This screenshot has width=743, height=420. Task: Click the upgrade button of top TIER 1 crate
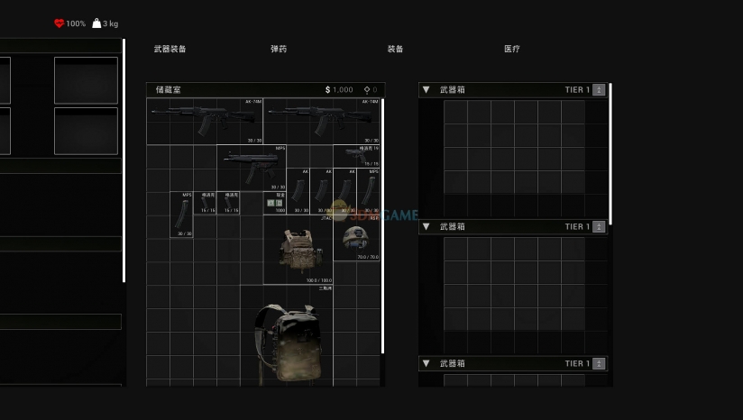tap(599, 89)
